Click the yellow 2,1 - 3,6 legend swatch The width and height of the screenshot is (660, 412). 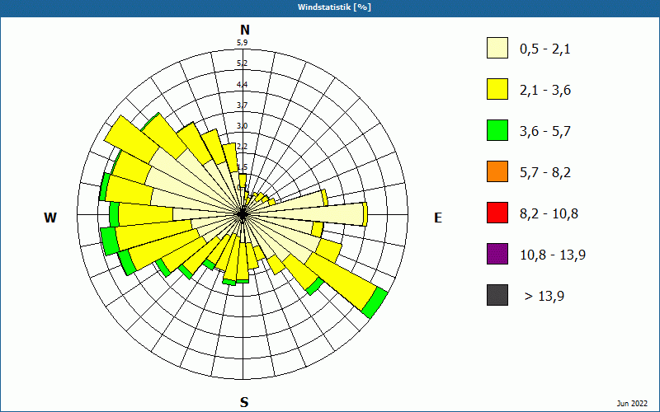[497, 89]
